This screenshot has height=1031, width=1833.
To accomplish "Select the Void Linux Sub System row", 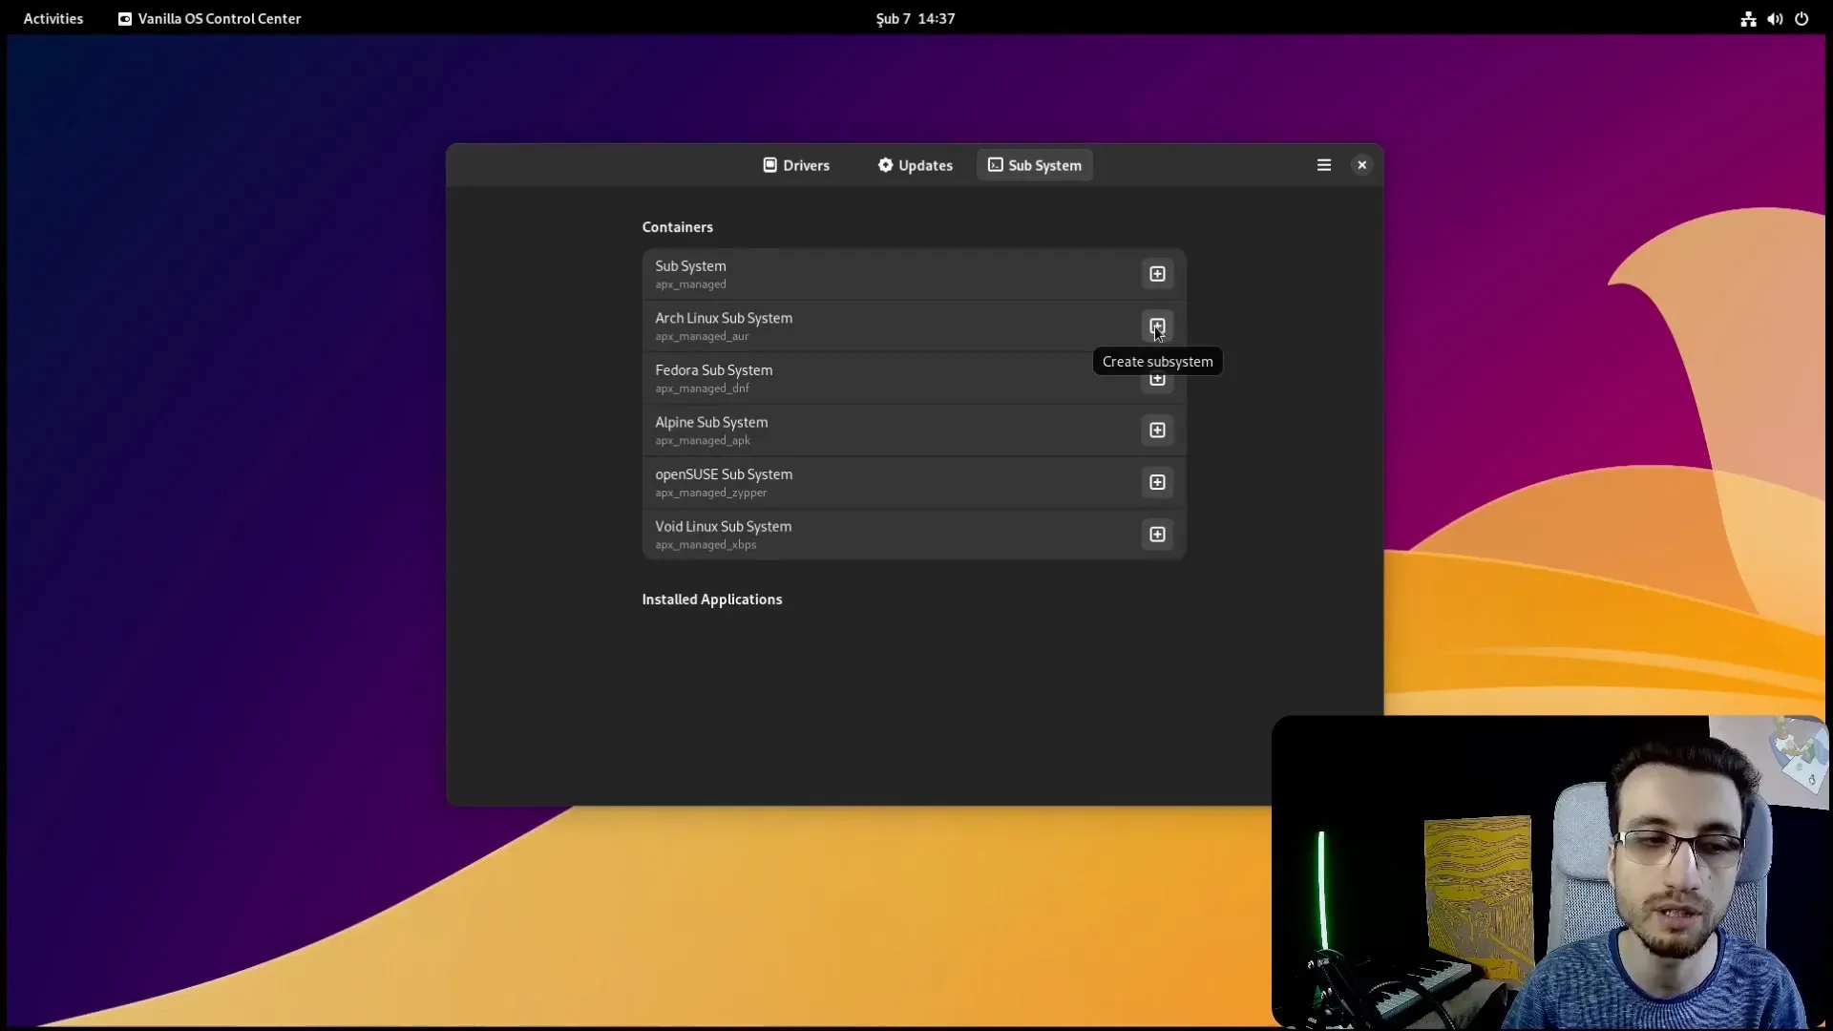I will [x=914, y=535].
